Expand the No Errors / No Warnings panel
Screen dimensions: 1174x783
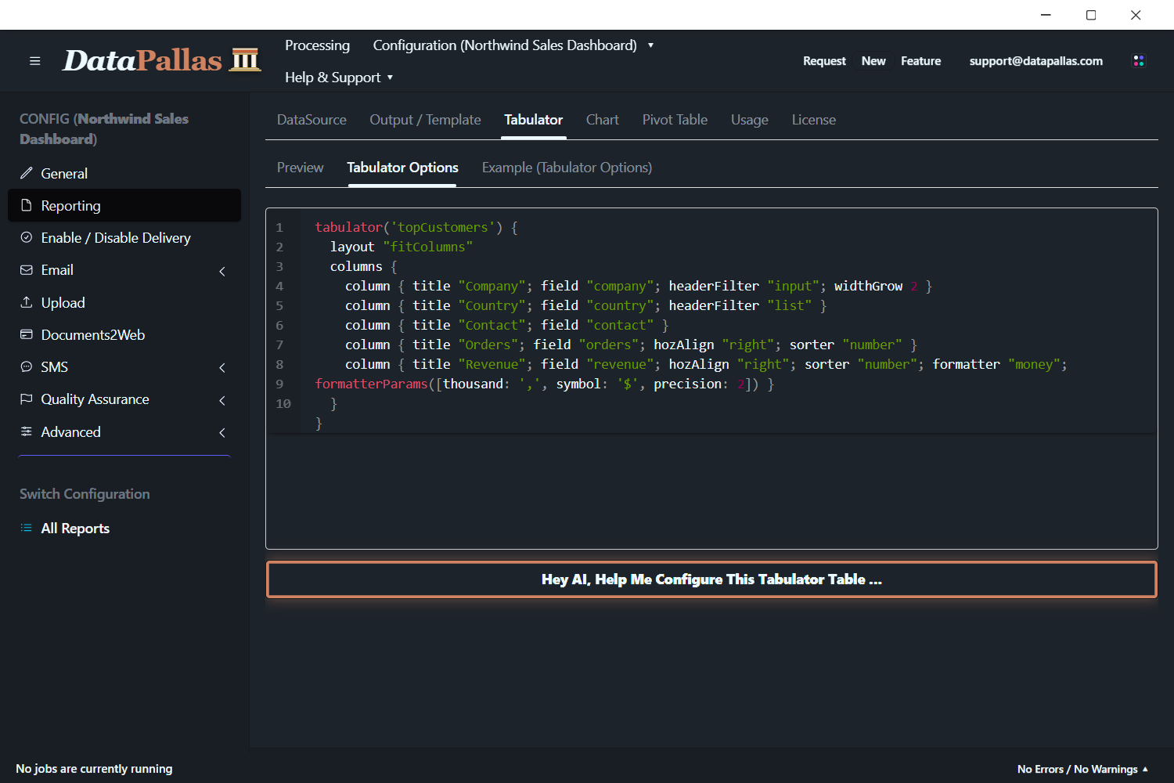click(x=1082, y=769)
